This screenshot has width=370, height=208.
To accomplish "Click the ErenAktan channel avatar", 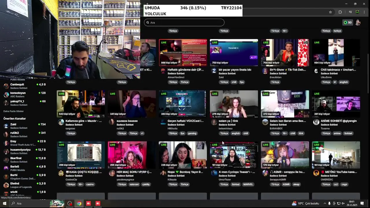I will (265, 71).
